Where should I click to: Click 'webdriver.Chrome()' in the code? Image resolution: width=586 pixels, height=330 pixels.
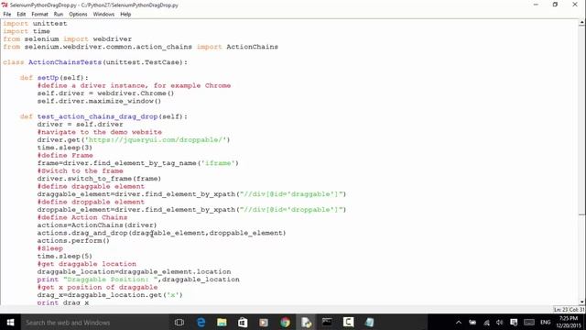(x=136, y=93)
